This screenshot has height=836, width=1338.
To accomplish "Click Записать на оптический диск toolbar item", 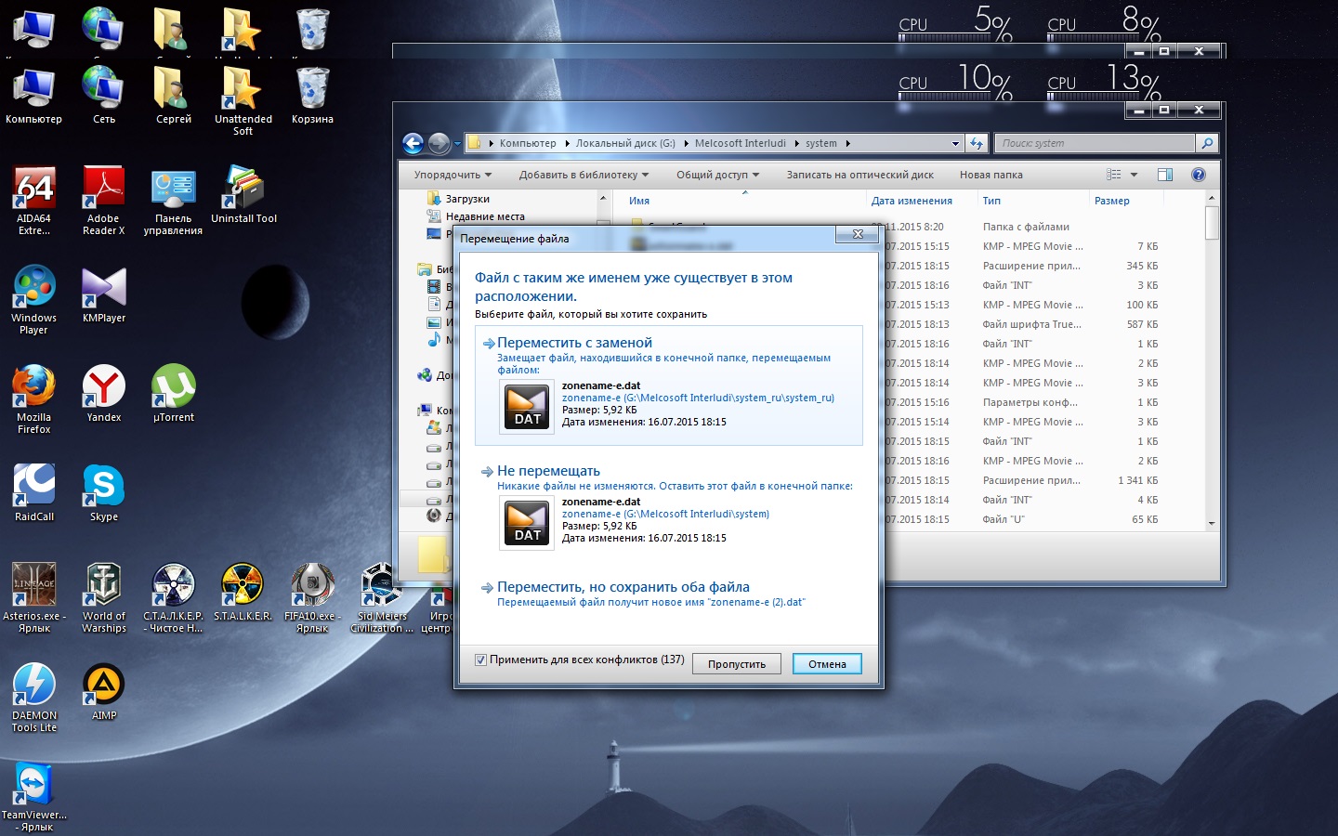I will pos(859,175).
